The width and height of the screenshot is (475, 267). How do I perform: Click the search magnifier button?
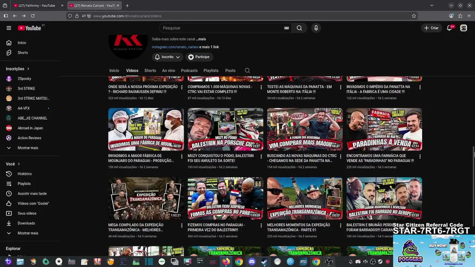[x=299, y=28]
